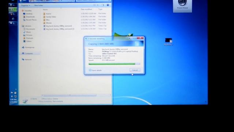The height and width of the screenshot is (132, 234).
Task: Select the Anime folder icon
Action: 44,14
